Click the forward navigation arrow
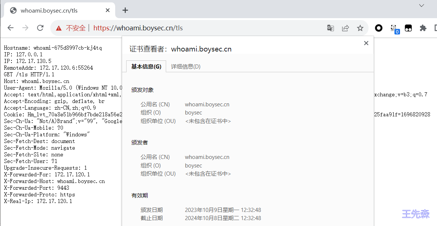437x226 pixels. click(25, 28)
